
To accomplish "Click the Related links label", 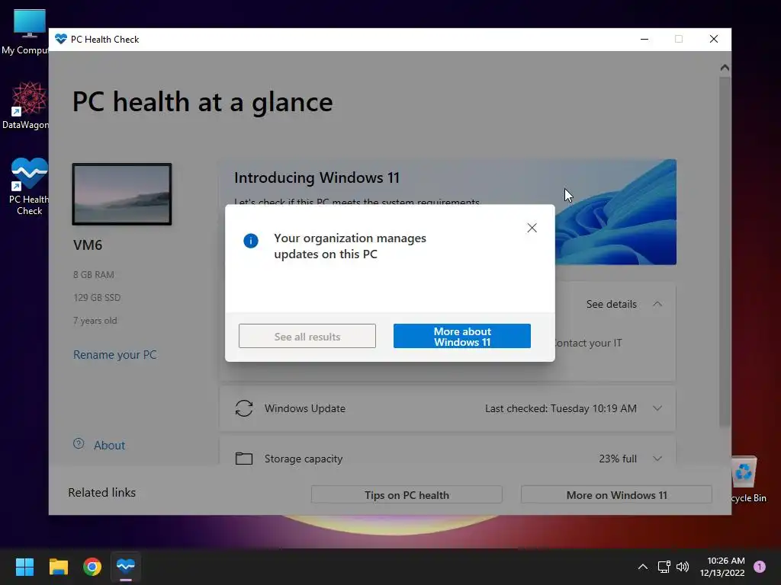I will click(101, 493).
